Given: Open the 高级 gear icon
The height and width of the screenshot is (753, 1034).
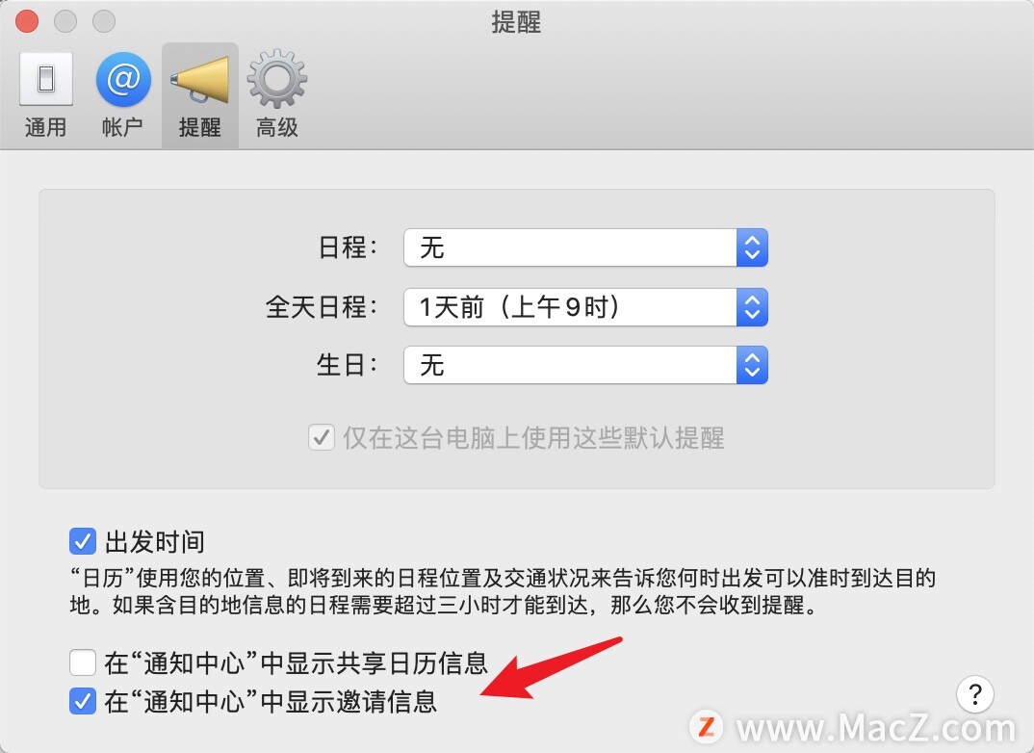Looking at the screenshot, I should 277,79.
